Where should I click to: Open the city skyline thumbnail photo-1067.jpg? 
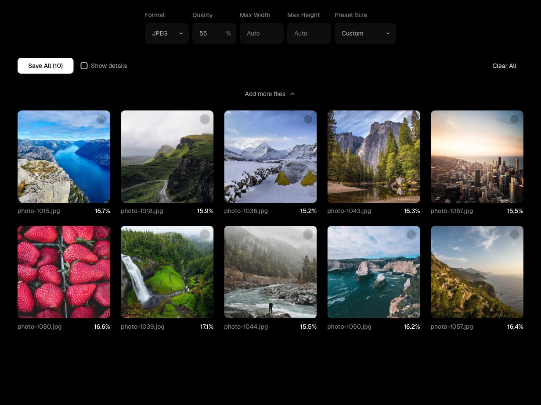coord(477,156)
